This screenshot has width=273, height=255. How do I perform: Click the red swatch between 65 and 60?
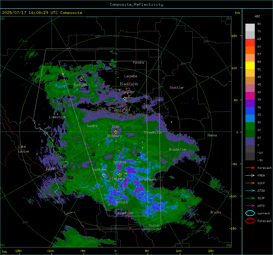[x=250, y=43]
